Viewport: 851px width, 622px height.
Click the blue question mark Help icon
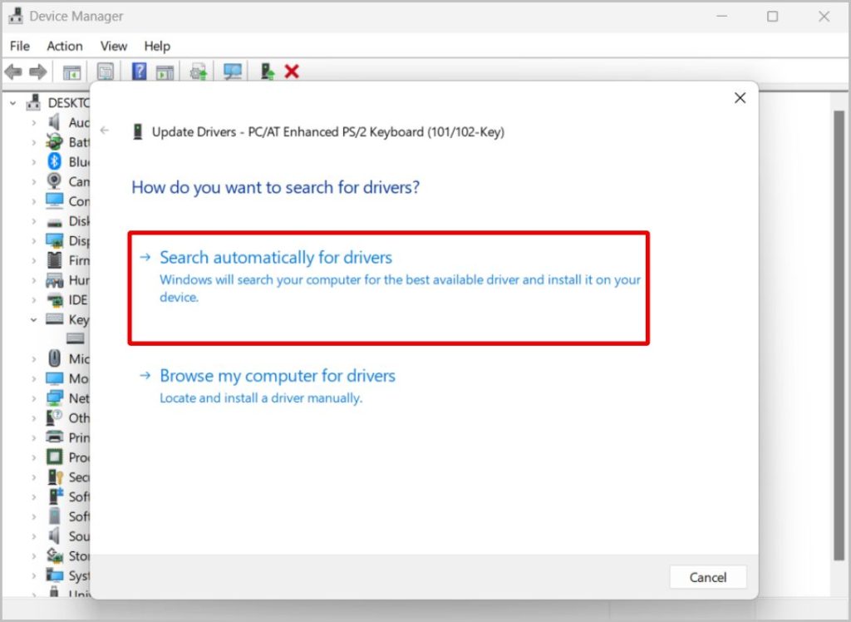coord(139,72)
